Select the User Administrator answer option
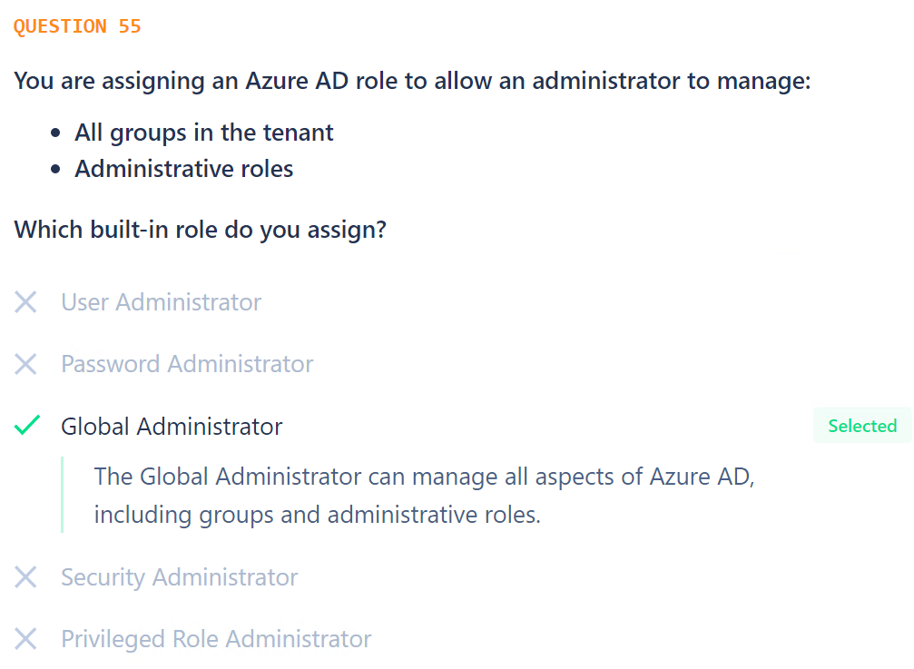This screenshot has height=669, width=914. pyautogui.click(x=162, y=302)
